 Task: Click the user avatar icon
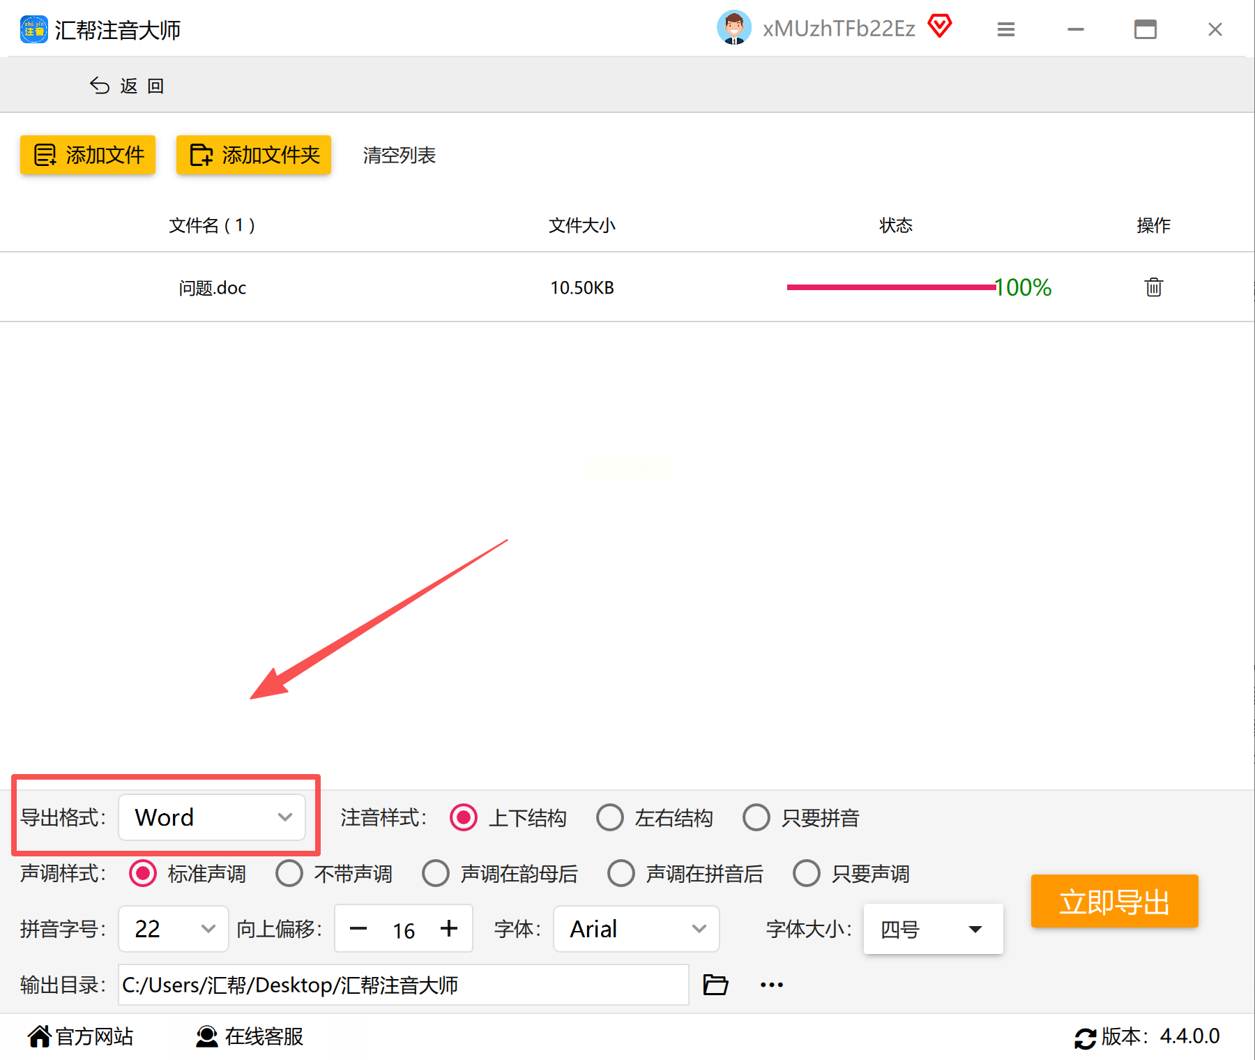[x=733, y=28]
